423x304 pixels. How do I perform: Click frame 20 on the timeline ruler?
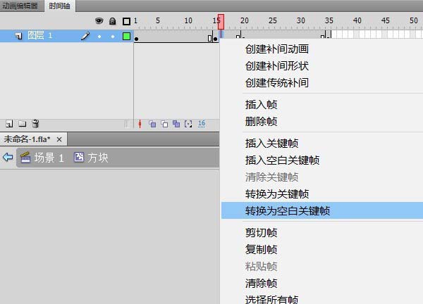(244, 20)
